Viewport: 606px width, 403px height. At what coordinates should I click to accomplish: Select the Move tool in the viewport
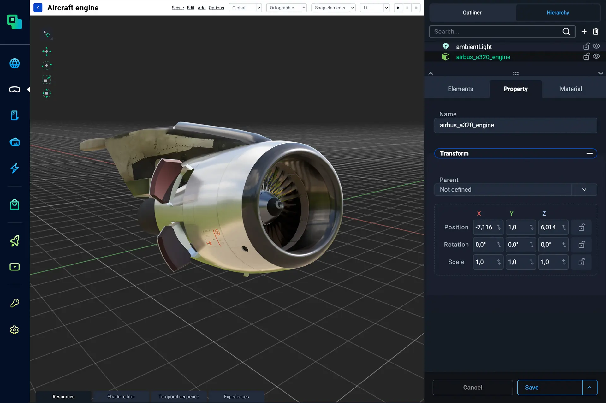tap(46, 51)
